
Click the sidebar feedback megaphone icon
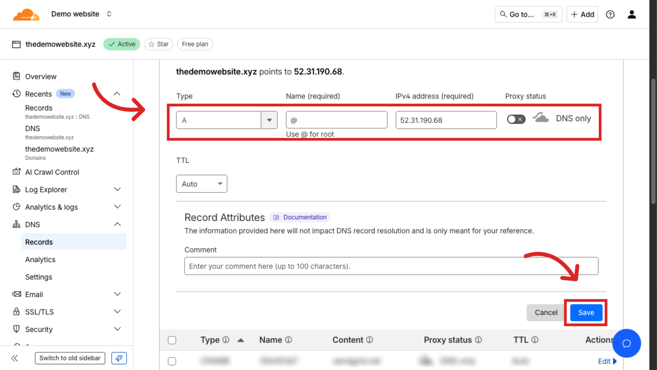[119, 358]
